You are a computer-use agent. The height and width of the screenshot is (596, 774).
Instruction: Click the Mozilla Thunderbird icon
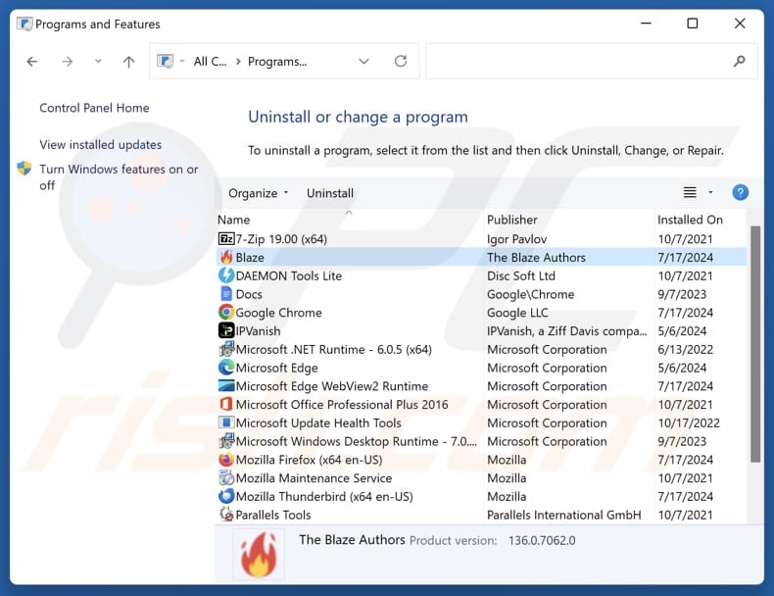point(226,496)
